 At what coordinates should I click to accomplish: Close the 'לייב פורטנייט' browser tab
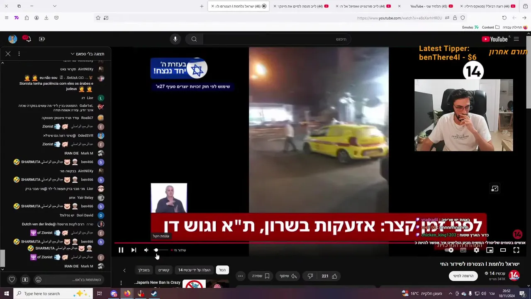337,6
